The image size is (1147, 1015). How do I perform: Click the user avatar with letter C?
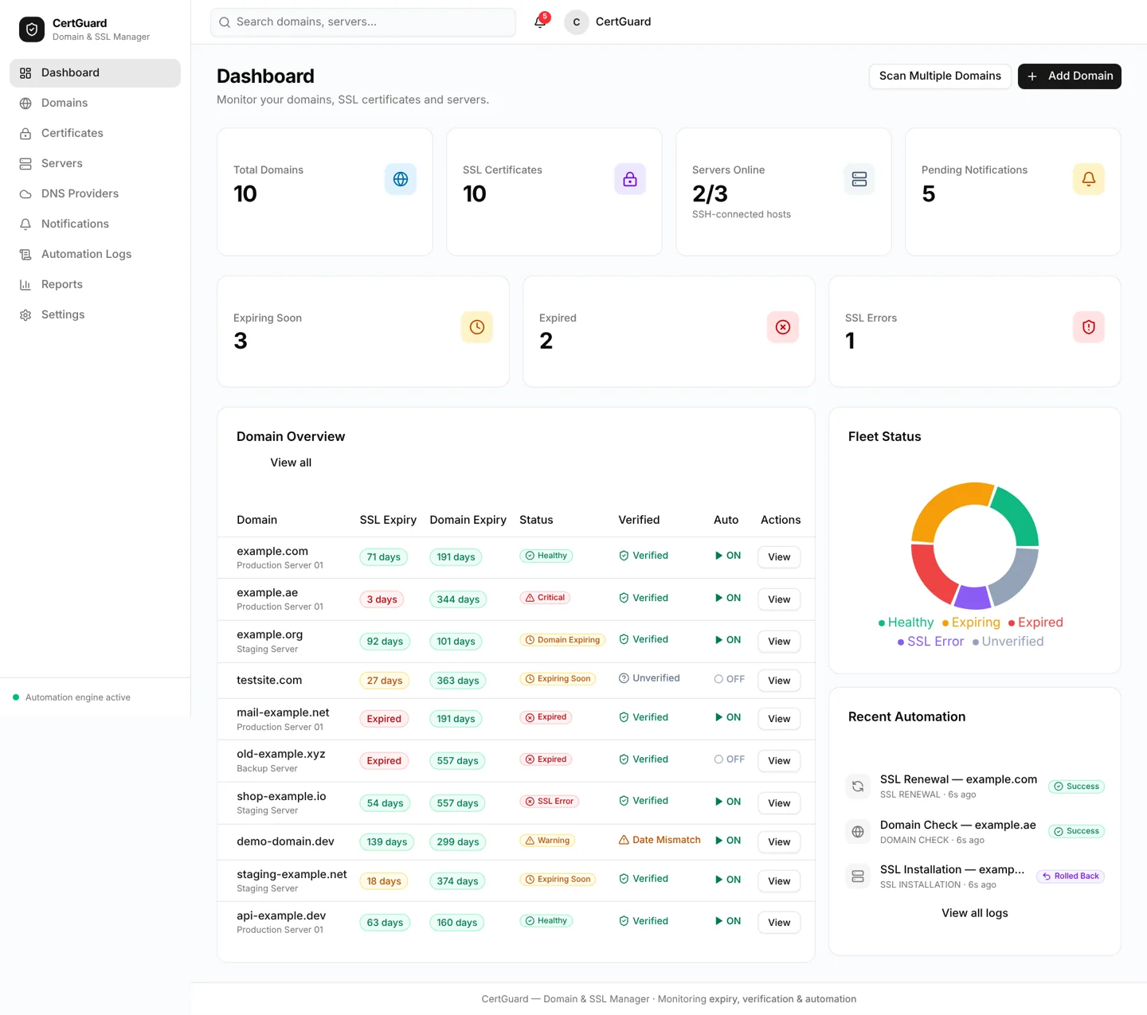tap(577, 22)
